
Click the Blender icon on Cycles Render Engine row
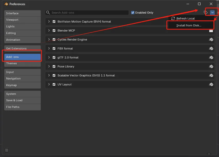[x=211, y=40]
